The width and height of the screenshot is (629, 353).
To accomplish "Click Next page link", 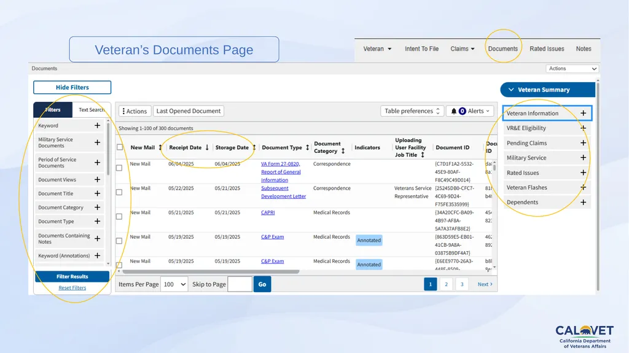I will (485, 284).
